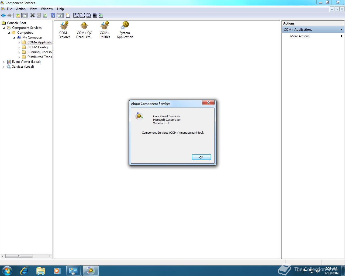Collapse the Component Services tree node
The width and height of the screenshot is (345, 276).
(4, 28)
